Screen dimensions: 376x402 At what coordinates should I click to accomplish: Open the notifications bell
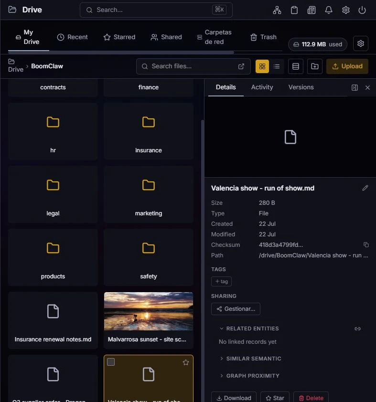[x=329, y=10]
